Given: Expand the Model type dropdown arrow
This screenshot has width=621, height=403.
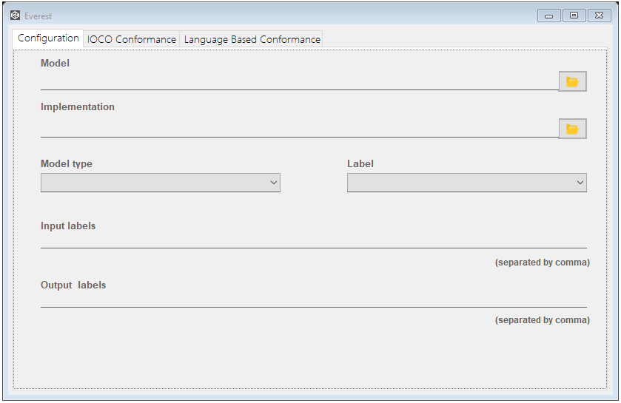Looking at the screenshot, I should (273, 183).
